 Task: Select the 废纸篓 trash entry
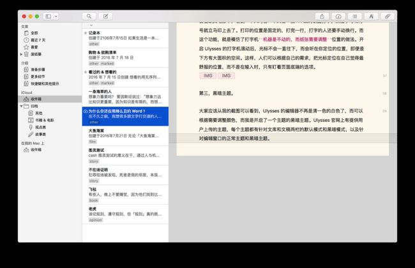36,54
